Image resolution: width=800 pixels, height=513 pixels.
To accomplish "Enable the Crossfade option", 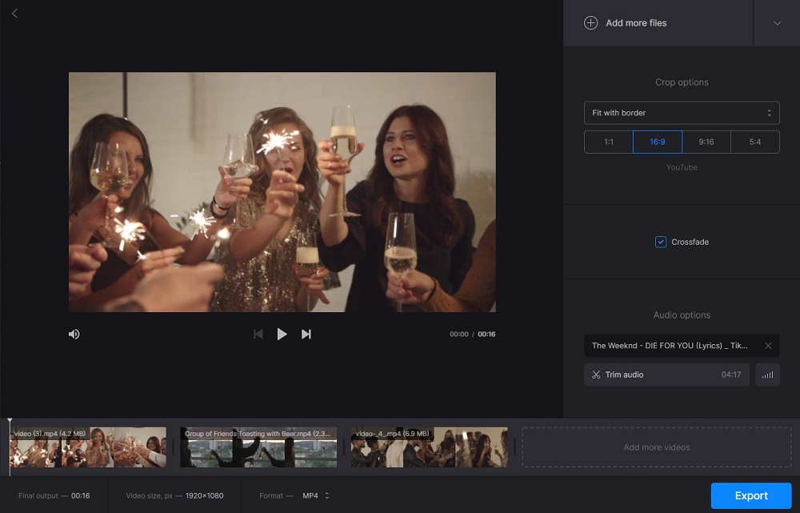I will click(x=660, y=242).
